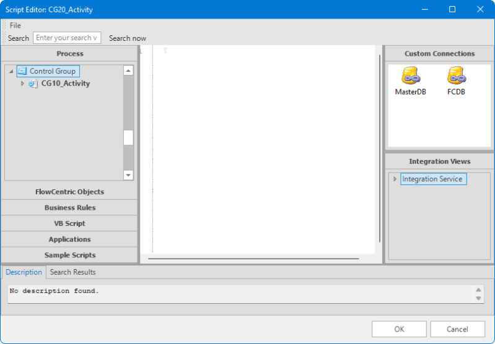Image resolution: width=495 pixels, height=344 pixels.
Task: Collapse the Control Group tree node
Action: tap(11, 71)
